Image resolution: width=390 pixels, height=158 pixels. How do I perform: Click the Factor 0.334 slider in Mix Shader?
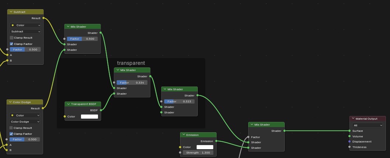[132, 82]
